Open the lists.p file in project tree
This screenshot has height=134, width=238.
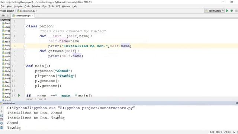tap(6, 75)
